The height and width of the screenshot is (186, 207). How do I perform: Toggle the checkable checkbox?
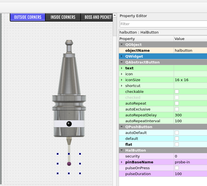pos(177,91)
